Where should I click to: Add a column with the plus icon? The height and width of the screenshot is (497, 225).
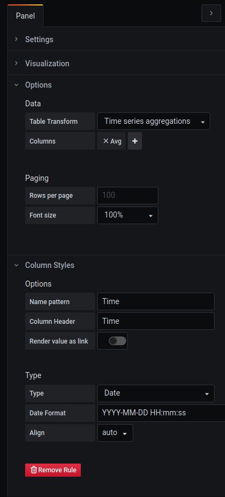135,141
